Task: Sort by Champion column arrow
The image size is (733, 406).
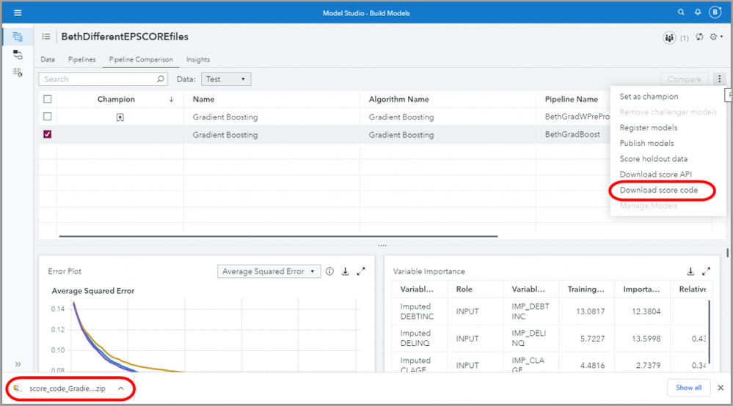Action: pyautogui.click(x=171, y=99)
